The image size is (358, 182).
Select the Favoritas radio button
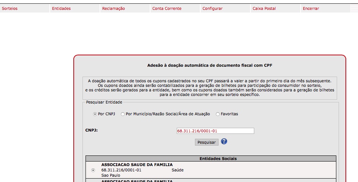coord(218,114)
